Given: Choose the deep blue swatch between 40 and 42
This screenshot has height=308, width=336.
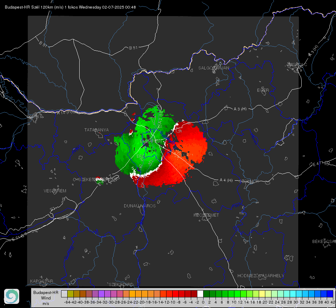Looking at the screenshot, I should click(x=330, y=294).
